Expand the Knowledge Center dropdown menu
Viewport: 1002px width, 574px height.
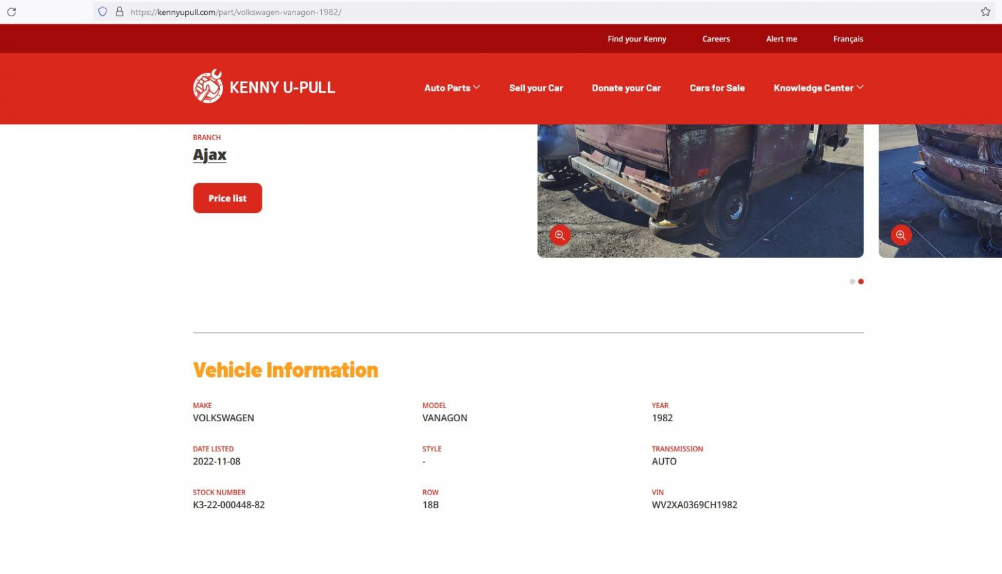pos(819,88)
